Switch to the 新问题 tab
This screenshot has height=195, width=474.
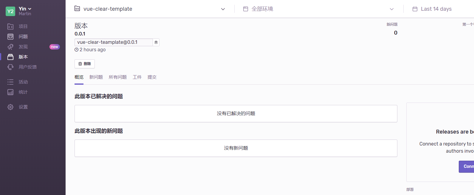96,77
